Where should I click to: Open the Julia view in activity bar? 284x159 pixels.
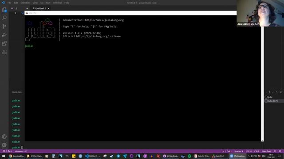(x=4, y=52)
